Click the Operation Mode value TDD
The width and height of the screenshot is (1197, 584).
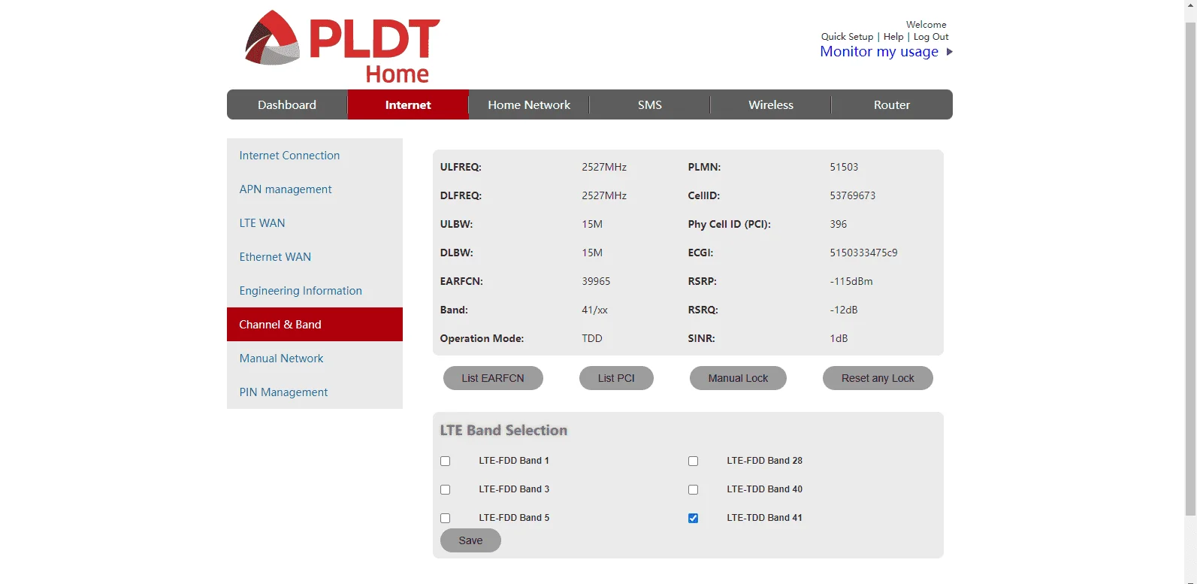click(592, 338)
